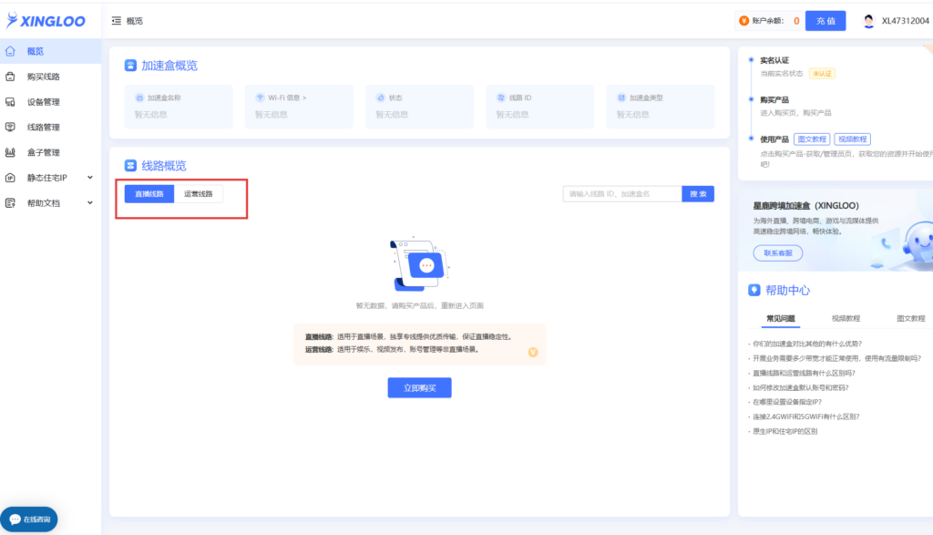Viewport: 933px width, 535px height.
Task: Open 设备管理 menu item
Action: 51,102
